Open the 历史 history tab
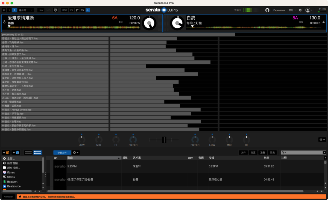This screenshot has width=328, height=200. click(272, 153)
